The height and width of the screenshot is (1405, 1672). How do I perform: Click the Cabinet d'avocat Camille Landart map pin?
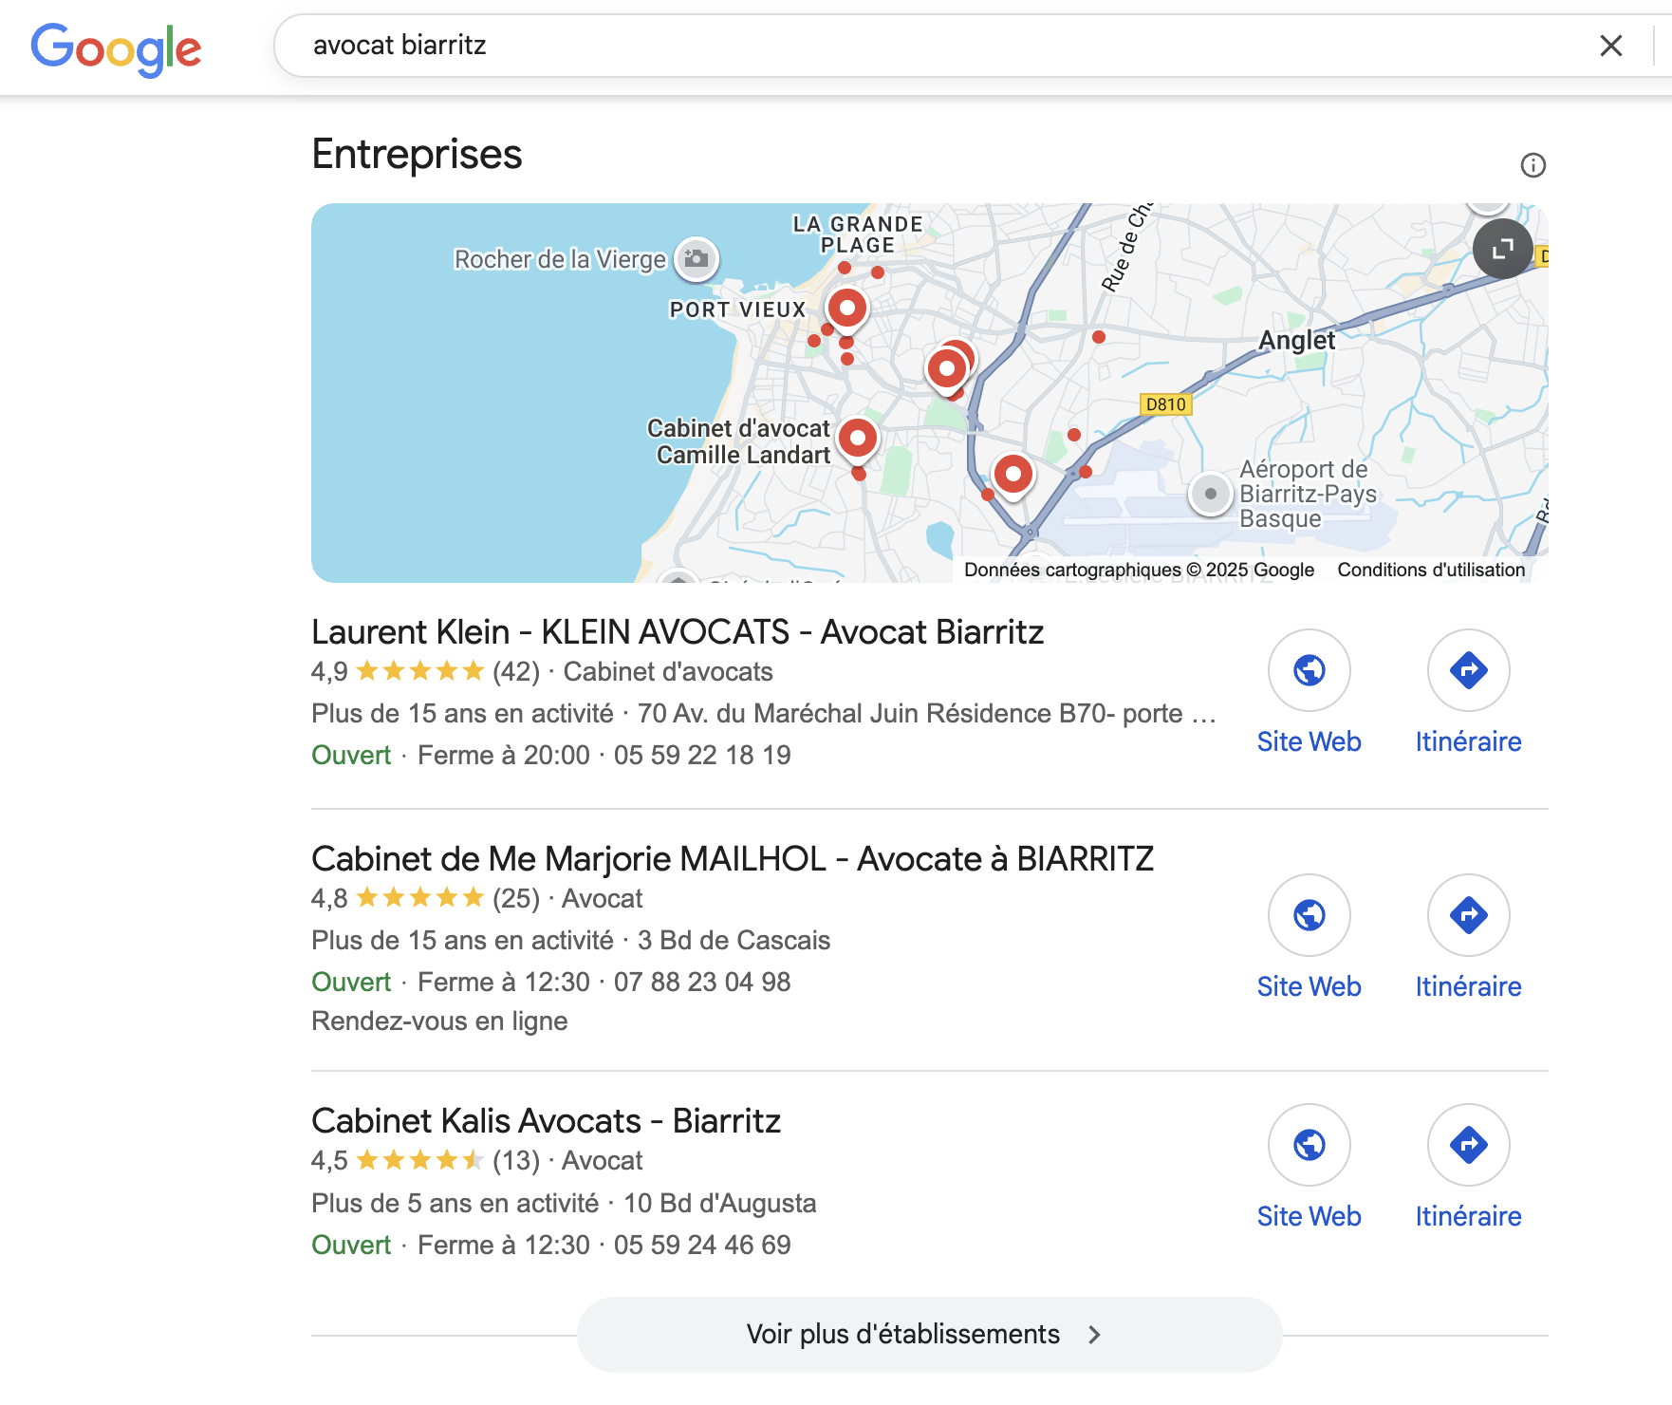857,437
